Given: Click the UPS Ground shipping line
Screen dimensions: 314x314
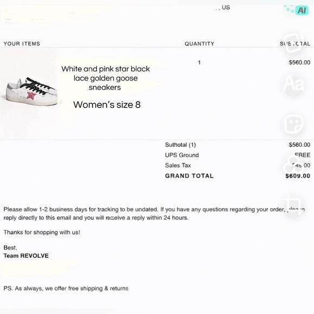Looking at the screenshot, I should [238, 155].
